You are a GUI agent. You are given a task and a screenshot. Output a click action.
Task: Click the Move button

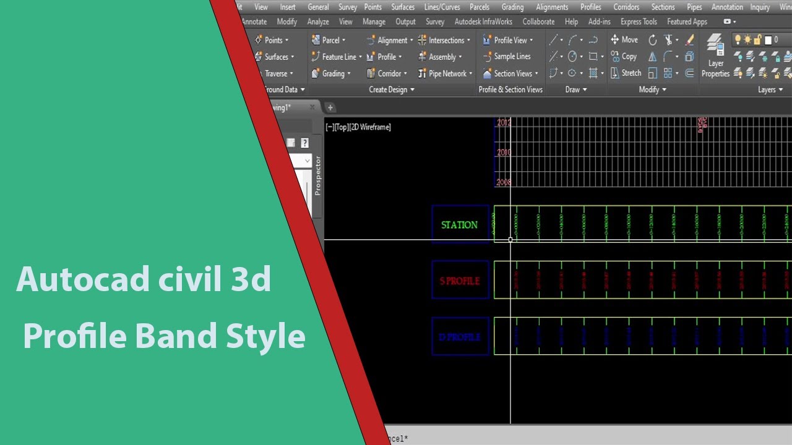click(x=624, y=40)
